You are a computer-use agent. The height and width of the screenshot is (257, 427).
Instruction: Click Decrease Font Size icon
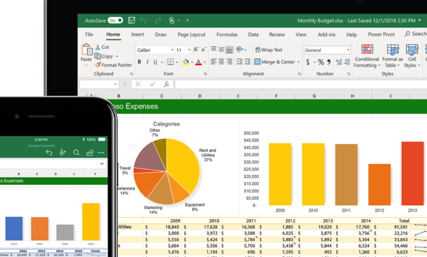tap(204, 50)
